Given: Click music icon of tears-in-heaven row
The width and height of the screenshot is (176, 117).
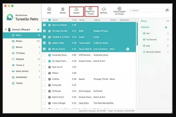Looking at the screenshot, I should 49,25.
